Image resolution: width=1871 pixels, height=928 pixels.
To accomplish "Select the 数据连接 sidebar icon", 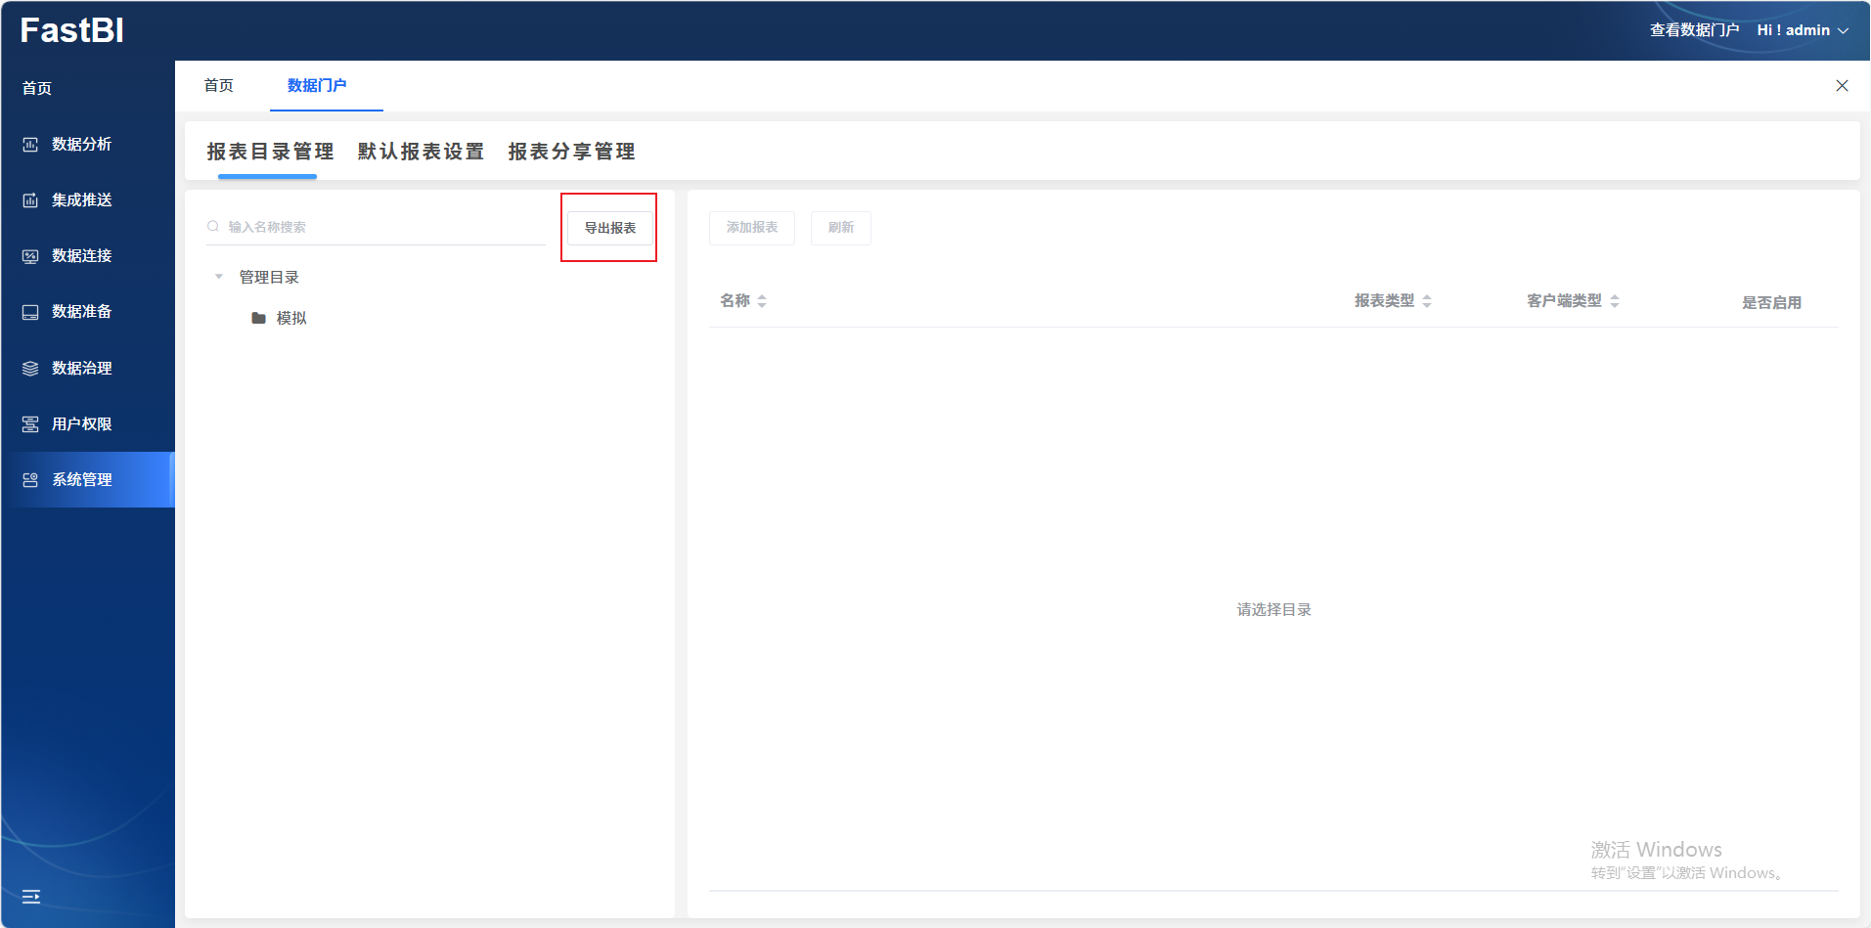I will [30, 256].
